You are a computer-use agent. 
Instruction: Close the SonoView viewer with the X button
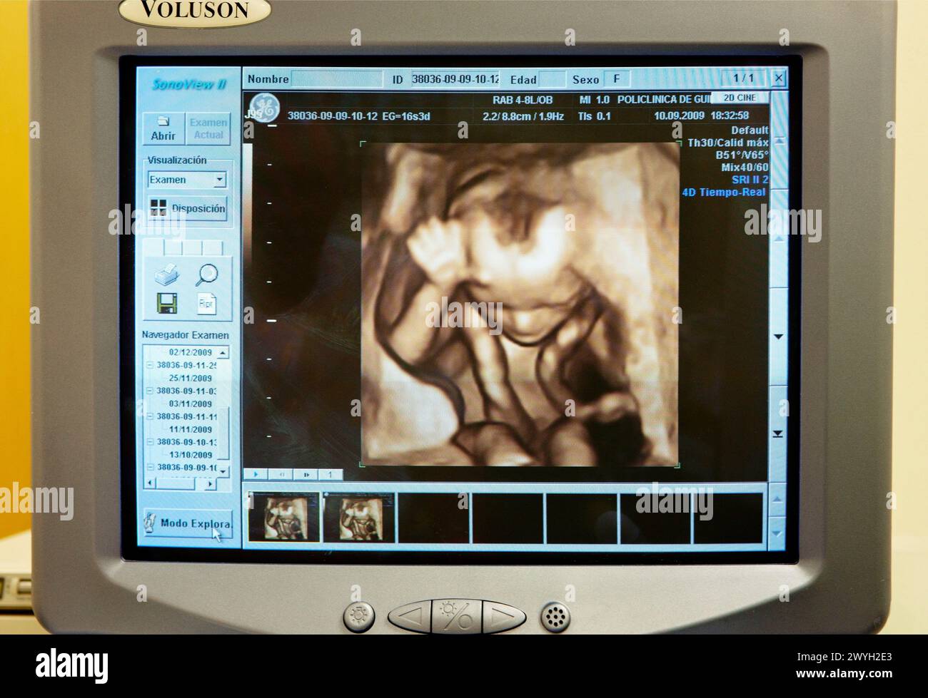coord(779,78)
